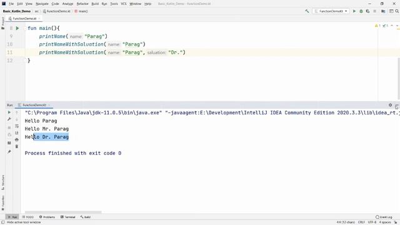The width and height of the screenshot is (400, 225).
Task: Select the FunctionDemoKt tab in Run panel
Action: [34, 105]
